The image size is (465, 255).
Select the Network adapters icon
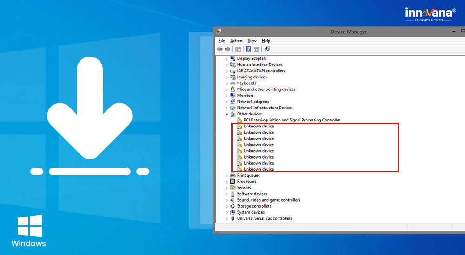(233, 102)
